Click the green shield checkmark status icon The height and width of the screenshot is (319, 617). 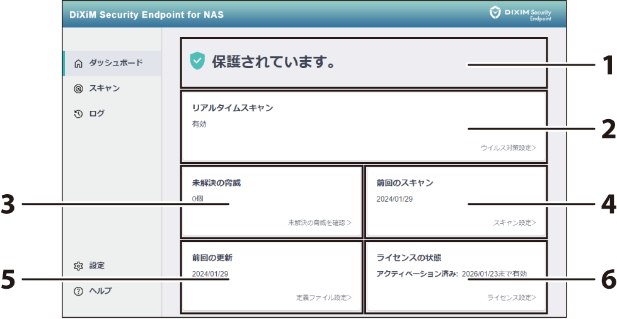[x=198, y=61]
